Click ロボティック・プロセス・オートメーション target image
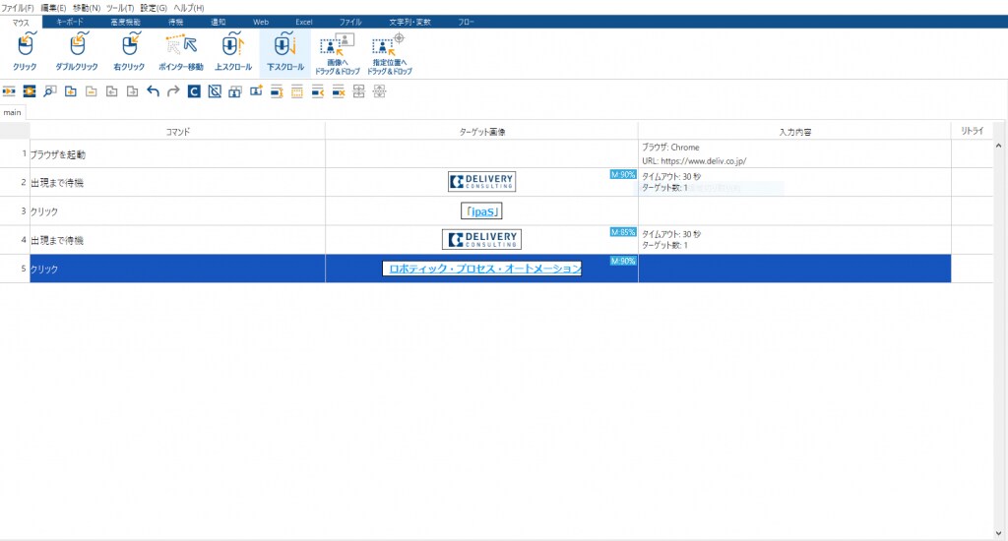This screenshot has width=1008, height=541. pyautogui.click(x=482, y=269)
